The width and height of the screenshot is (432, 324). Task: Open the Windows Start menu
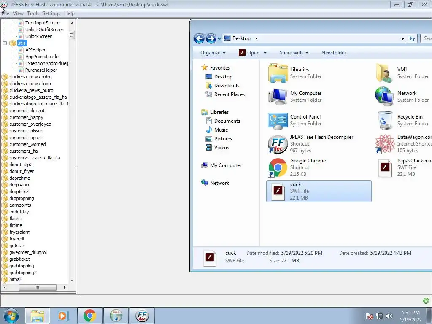click(11, 316)
